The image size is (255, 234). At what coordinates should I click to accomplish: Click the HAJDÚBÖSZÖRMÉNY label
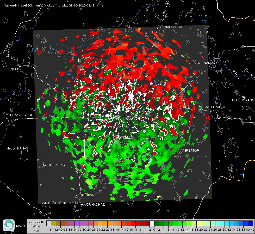[57, 203]
